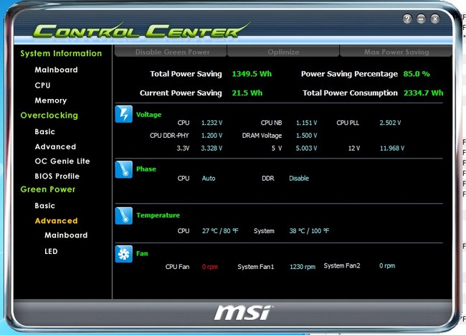Click Disable Green Power button
Viewport: 466px width, 335px height.
(171, 51)
